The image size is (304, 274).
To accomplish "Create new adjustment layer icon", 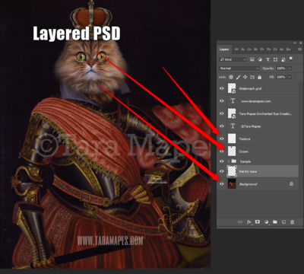I will [266, 222].
